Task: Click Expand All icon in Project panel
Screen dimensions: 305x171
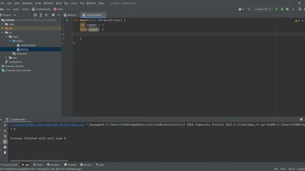Action: 41,15
